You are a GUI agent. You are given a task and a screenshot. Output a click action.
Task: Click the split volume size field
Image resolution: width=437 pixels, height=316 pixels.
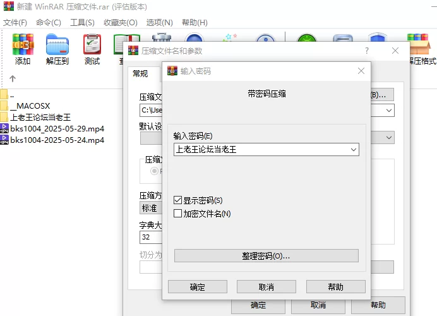[151, 267]
